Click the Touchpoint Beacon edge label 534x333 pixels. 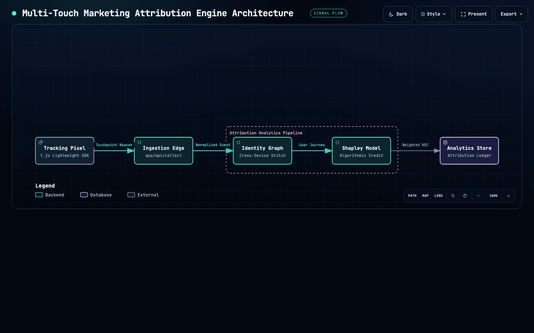pos(114,145)
